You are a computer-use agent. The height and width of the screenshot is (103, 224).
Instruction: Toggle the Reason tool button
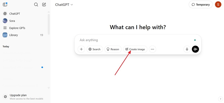113,49
